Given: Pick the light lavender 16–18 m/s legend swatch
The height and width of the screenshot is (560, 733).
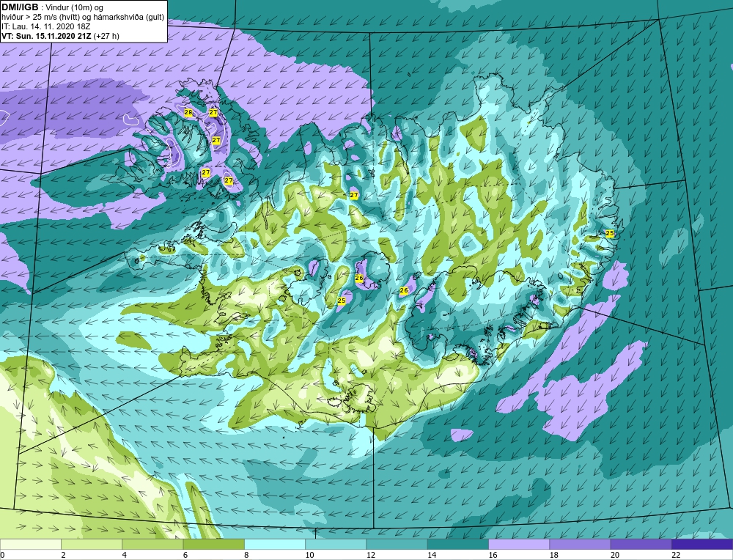Looking at the screenshot, I should (519, 544).
